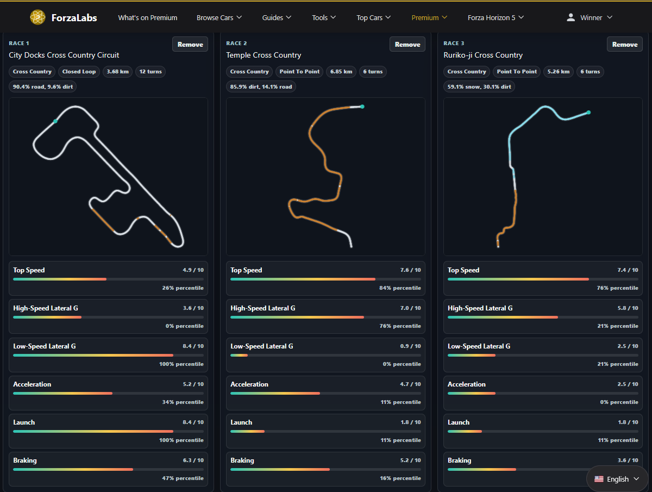Click the 5.26 km tag

pos(559,72)
